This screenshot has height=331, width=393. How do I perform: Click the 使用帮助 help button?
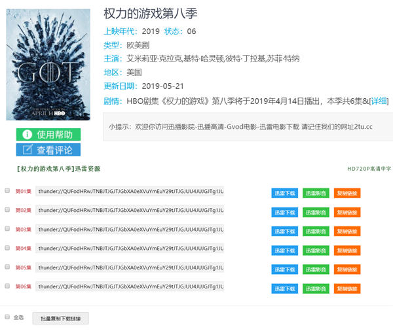coord(48,134)
